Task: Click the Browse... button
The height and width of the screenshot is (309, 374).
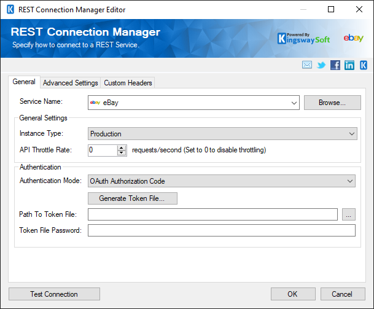Action: pos(332,103)
